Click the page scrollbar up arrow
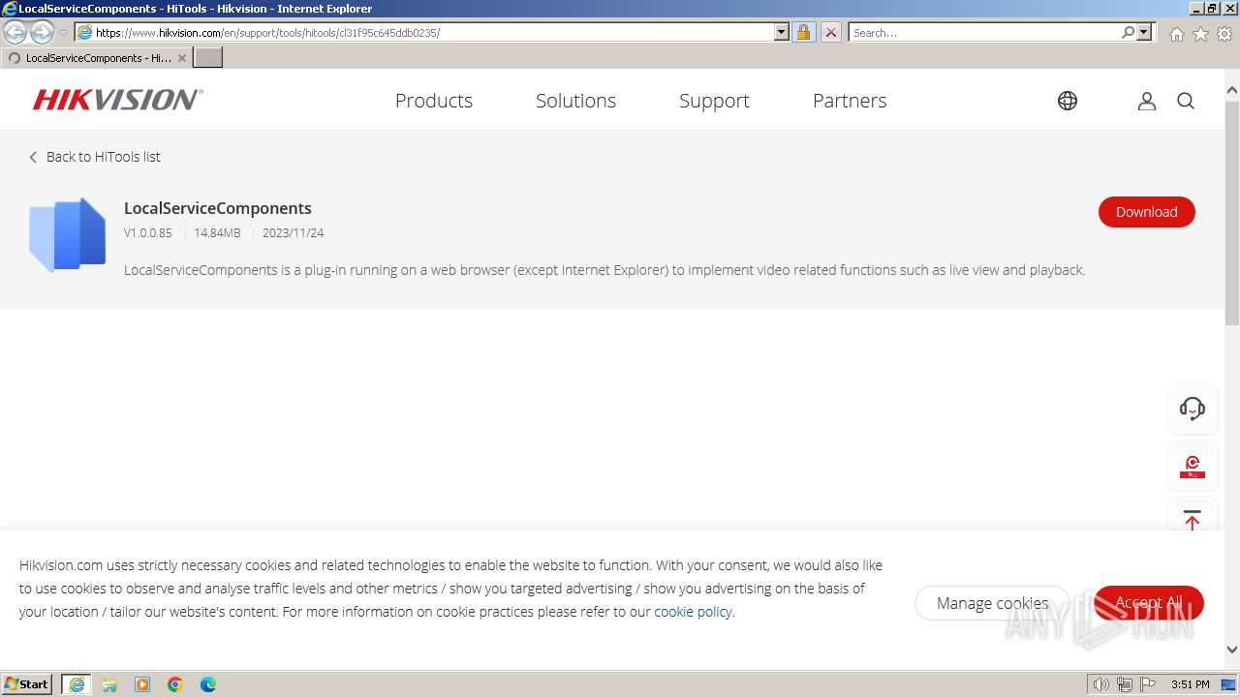The width and height of the screenshot is (1240, 697). [1231, 90]
